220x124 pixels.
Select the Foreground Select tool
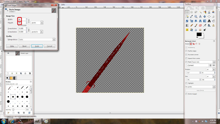coord(213,12)
